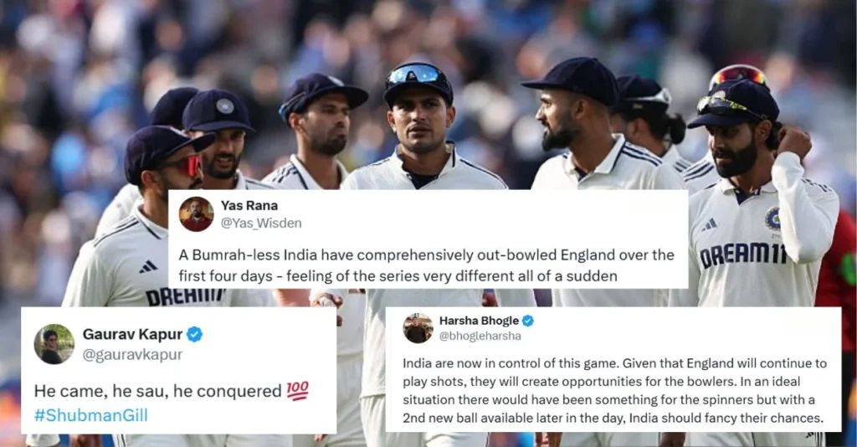Open the @bhogleharsha handle

[x=480, y=336]
